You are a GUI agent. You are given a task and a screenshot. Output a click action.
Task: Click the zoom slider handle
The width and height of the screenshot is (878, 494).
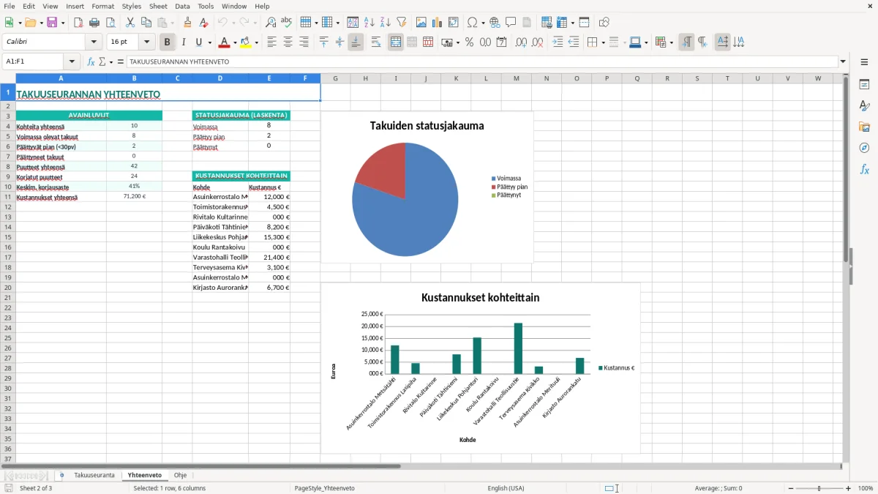point(819,488)
